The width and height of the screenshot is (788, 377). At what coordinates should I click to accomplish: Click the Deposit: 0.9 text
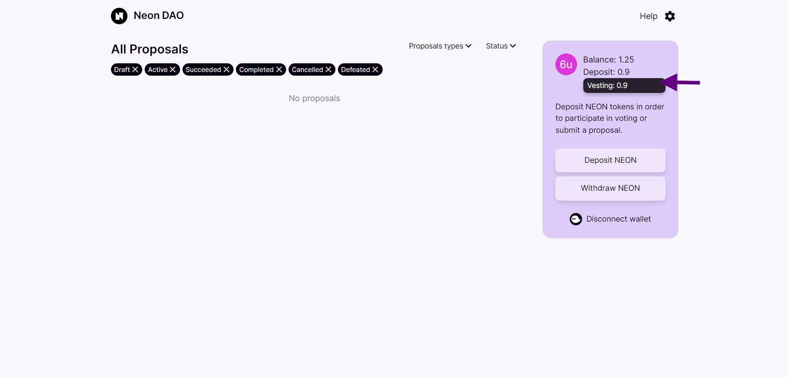click(x=606, y=72)
